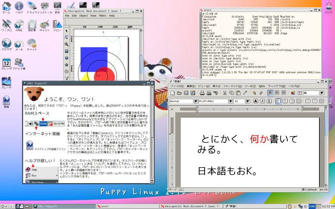Expand the Run submenu arrow in Dillo page
Viewport: 335px width, 209px height.
coord(57,176)
